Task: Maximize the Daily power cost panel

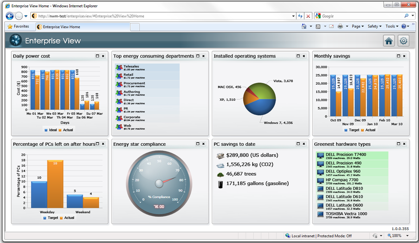Action: click(97, 56)
